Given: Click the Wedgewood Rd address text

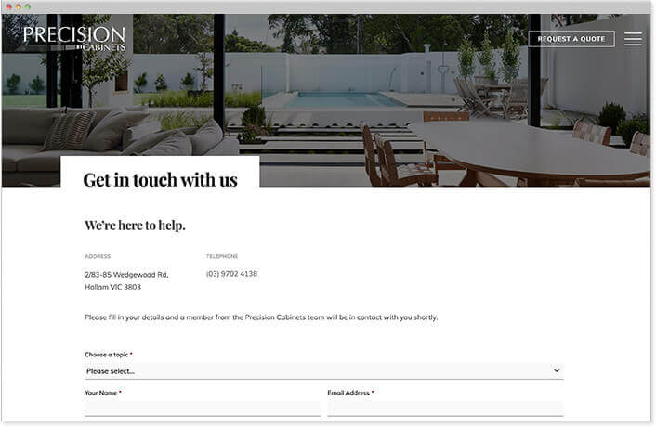Looking at the screenshot, I should [126, 280].
